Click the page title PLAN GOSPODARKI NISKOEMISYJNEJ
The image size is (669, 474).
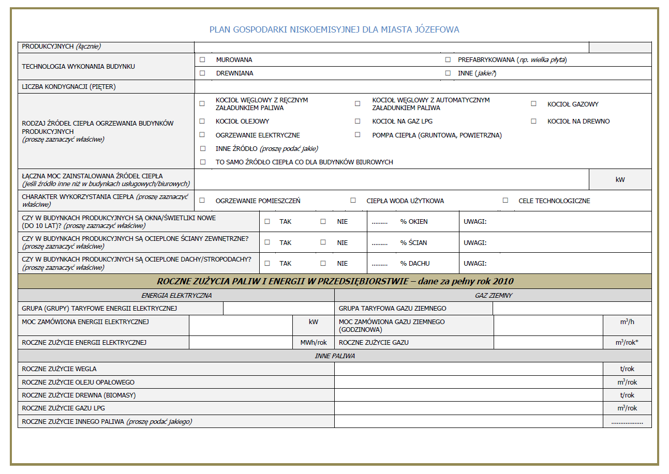coord(334,29)
